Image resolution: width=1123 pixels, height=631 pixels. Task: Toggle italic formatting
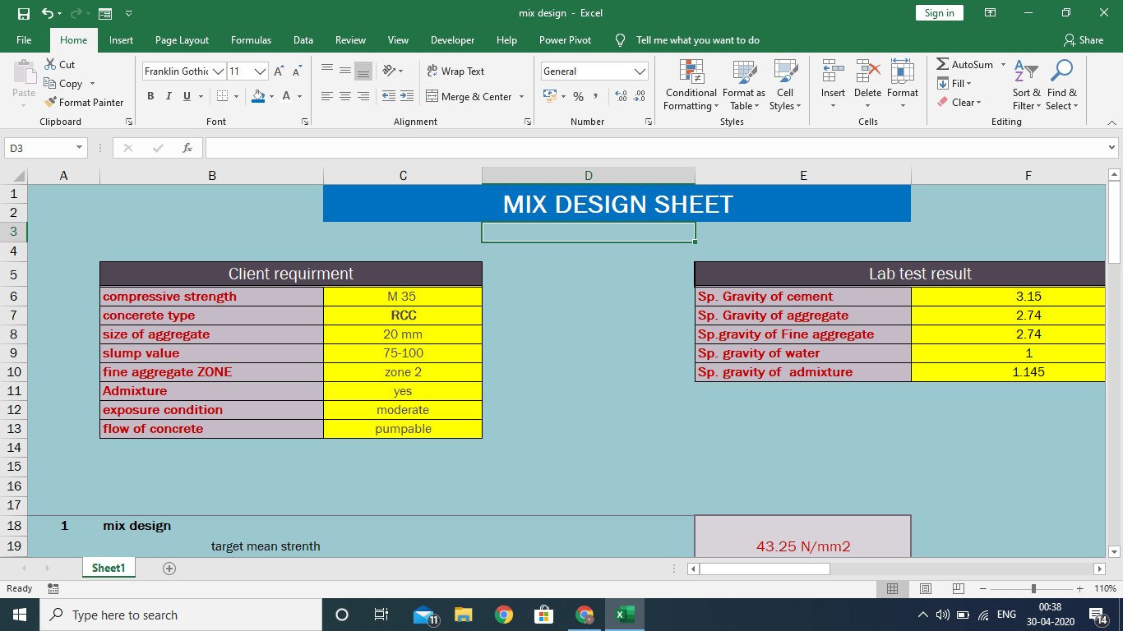click(x=169, y=96)
